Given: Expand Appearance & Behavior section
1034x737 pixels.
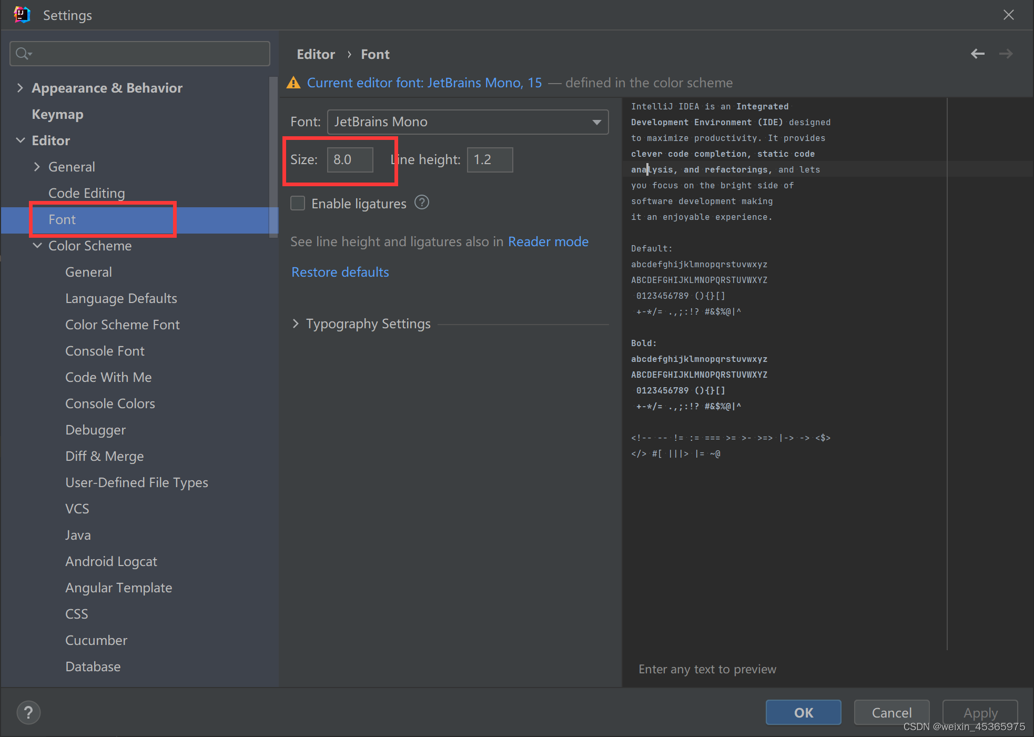Looking at the screenshot, I should coord(20,88).
